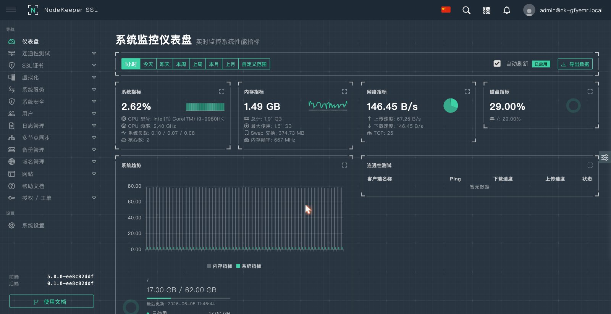Expand the SSL 证书 menu arrow
Viewport: 611px width, 314px height.
click(x=94, y=66)
